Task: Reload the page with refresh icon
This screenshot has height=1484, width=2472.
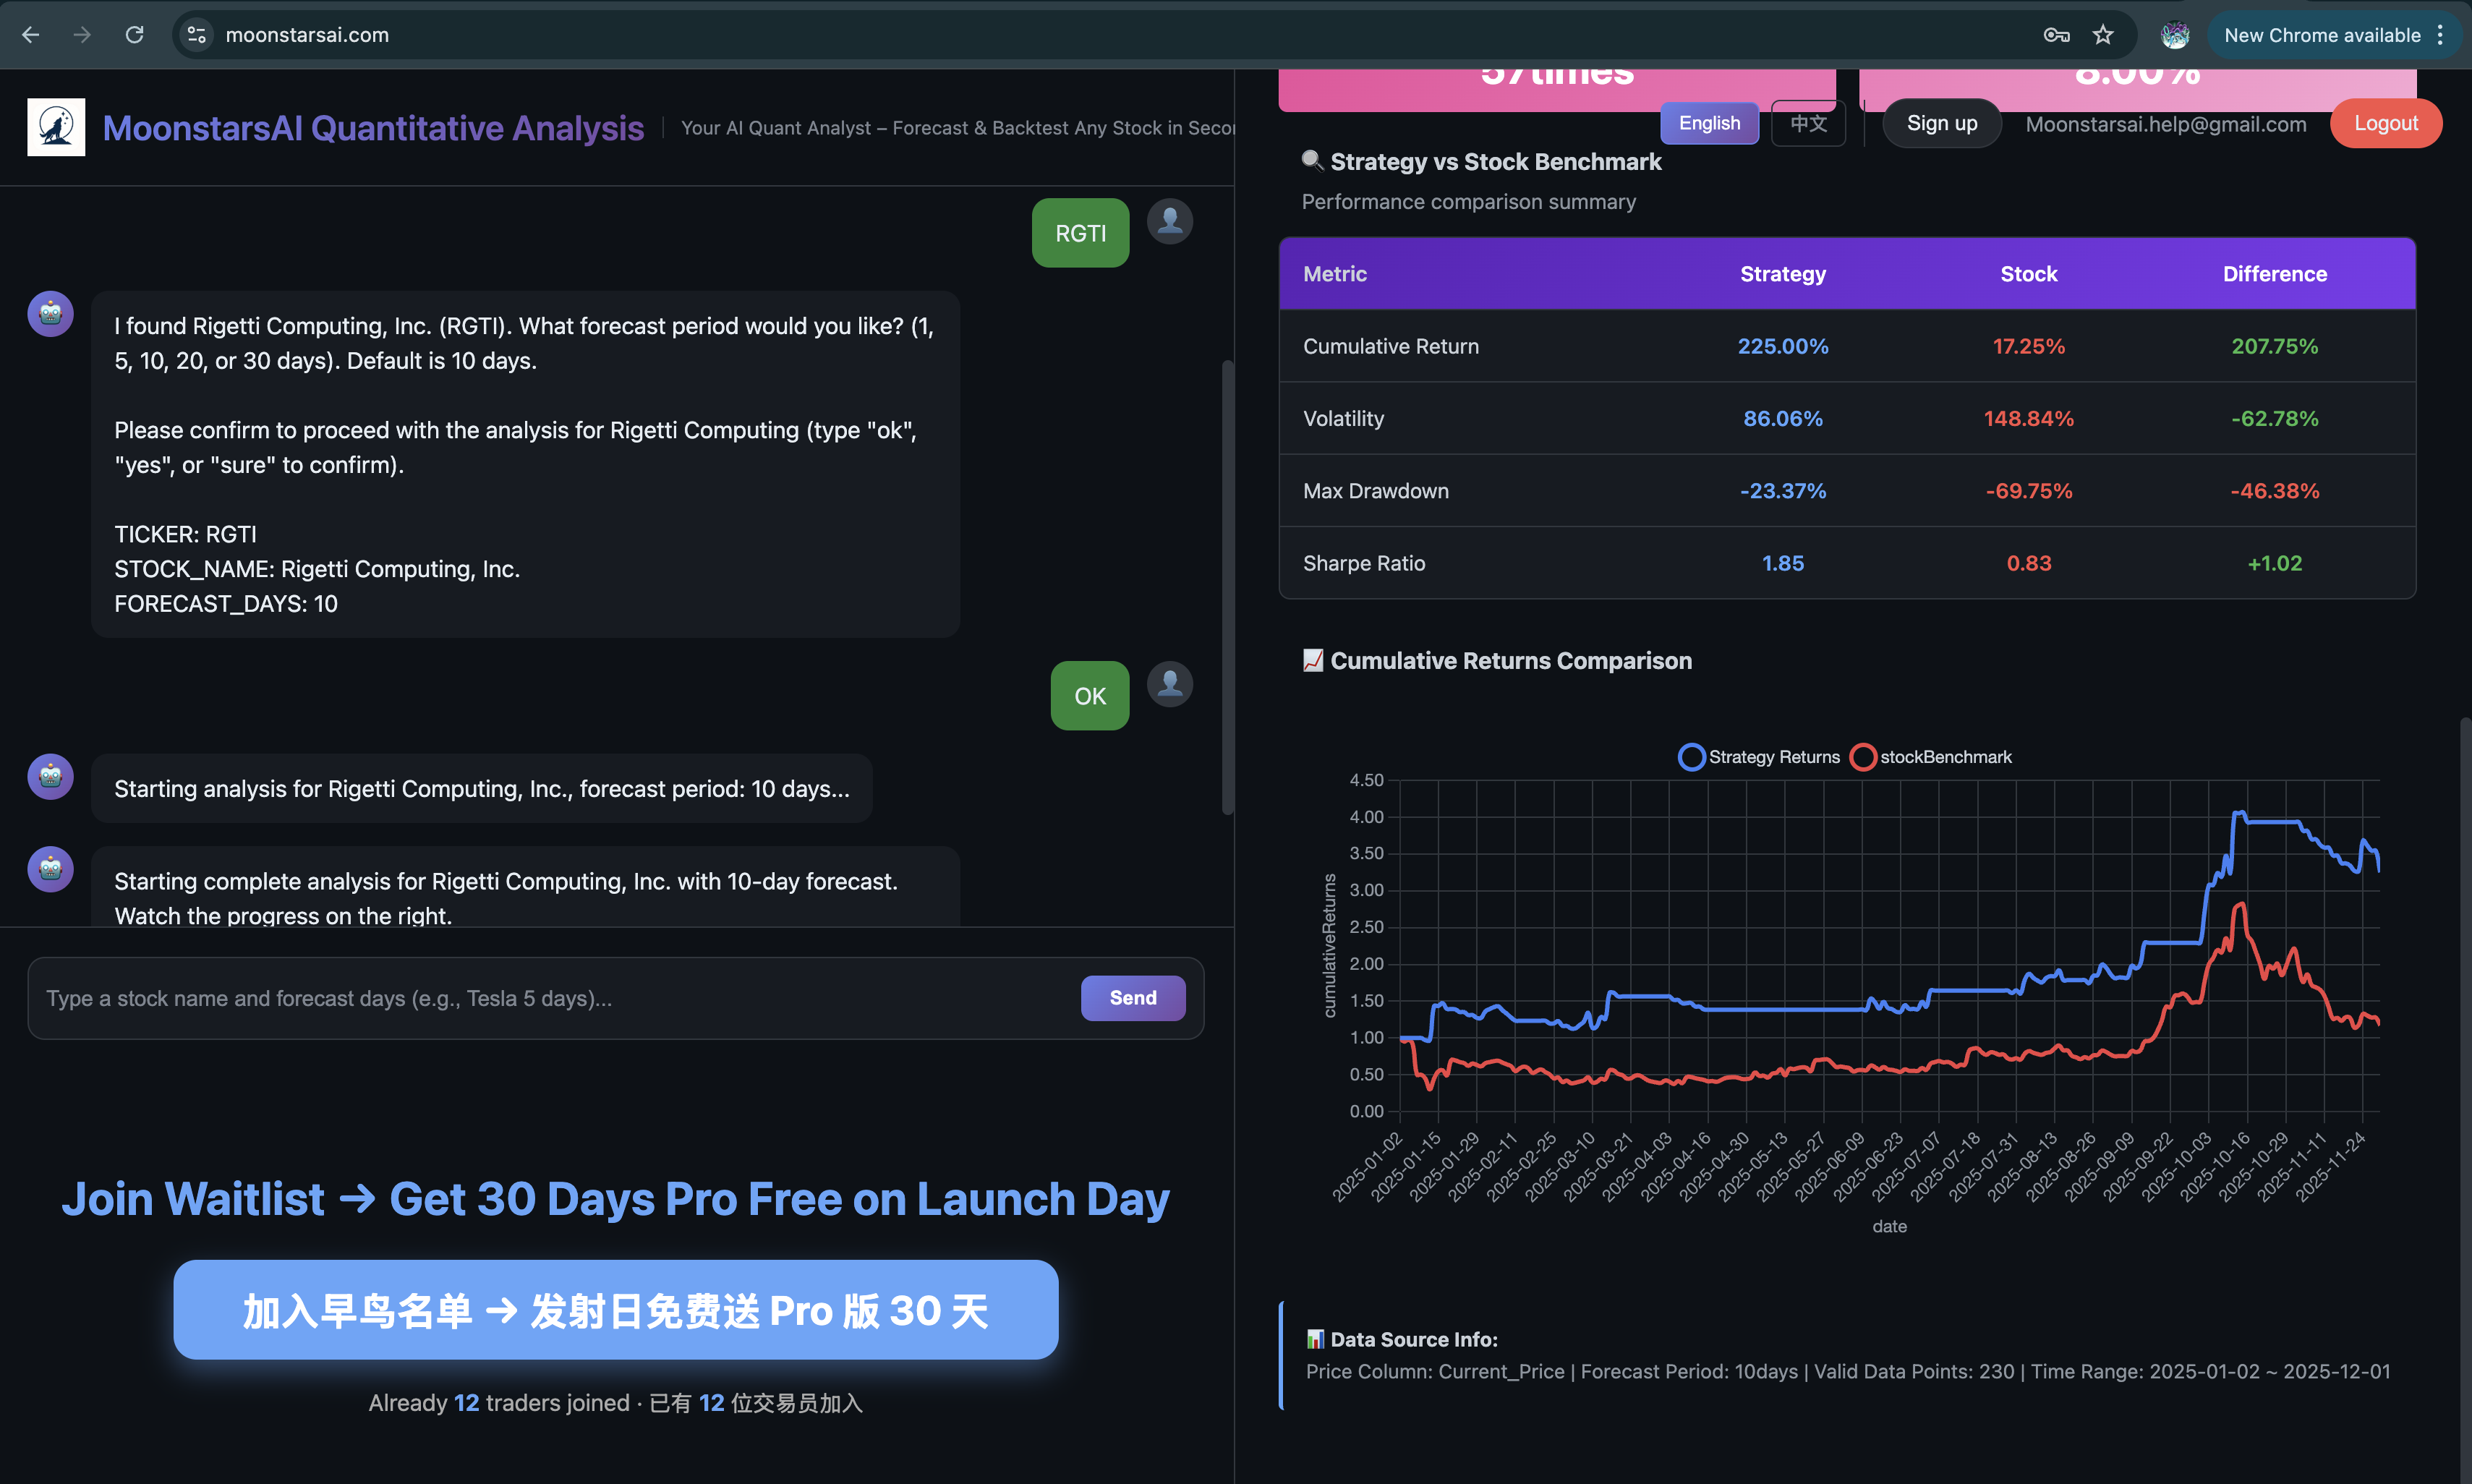Action: click(134, 35)
